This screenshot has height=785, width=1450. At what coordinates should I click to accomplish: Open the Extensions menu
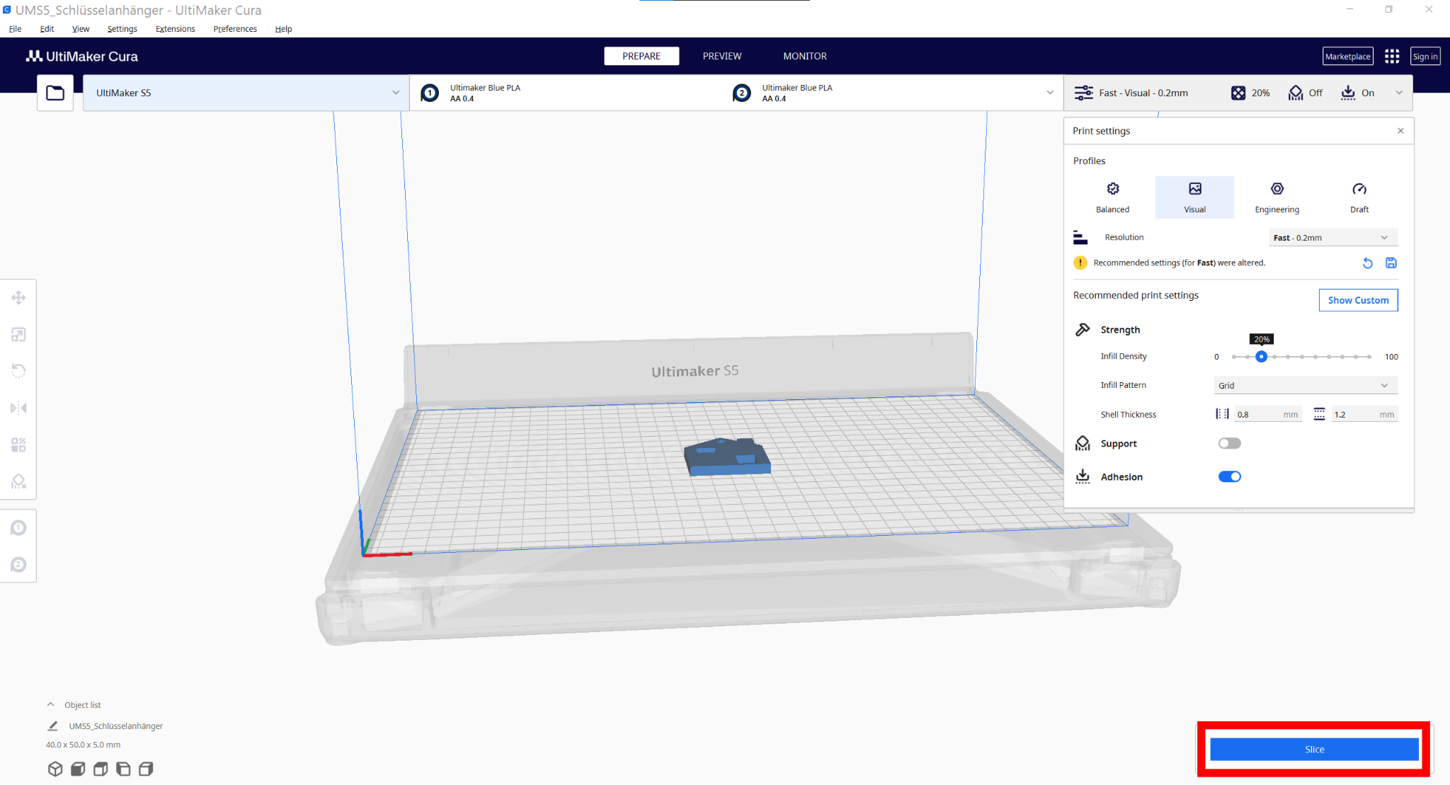pyautogui.click(x=175, y=29)
